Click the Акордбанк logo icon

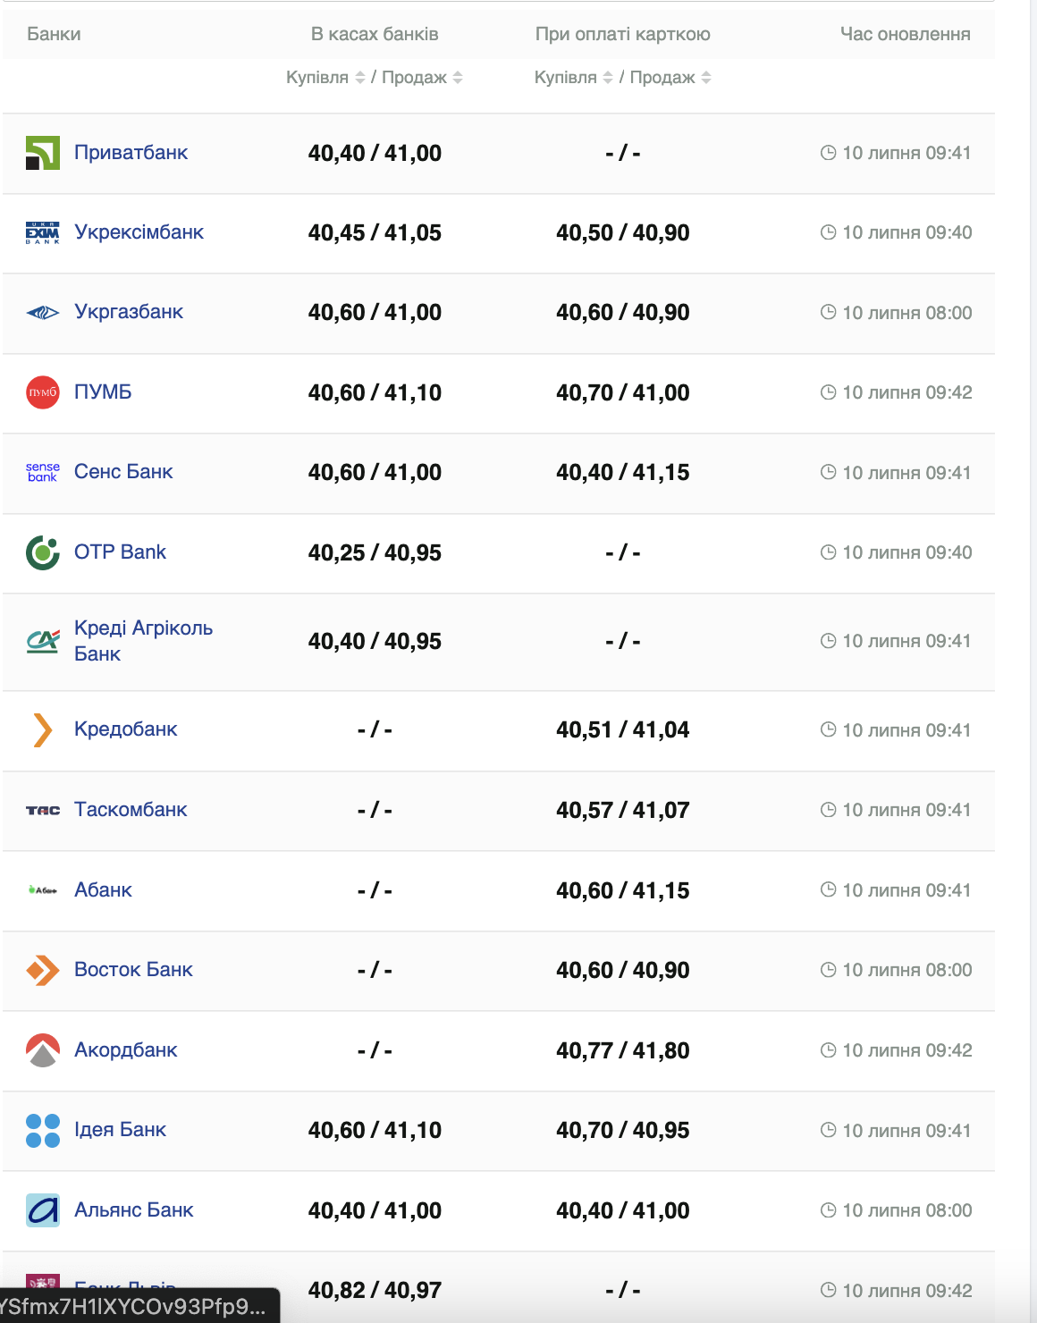[x=43, y=1050]
